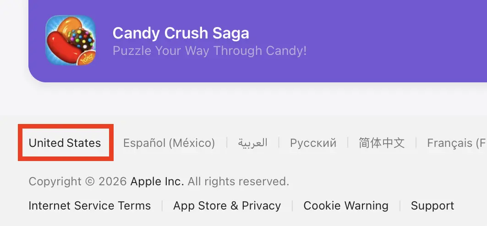Click the separator between Русский and 简体中文

[348, 143]
